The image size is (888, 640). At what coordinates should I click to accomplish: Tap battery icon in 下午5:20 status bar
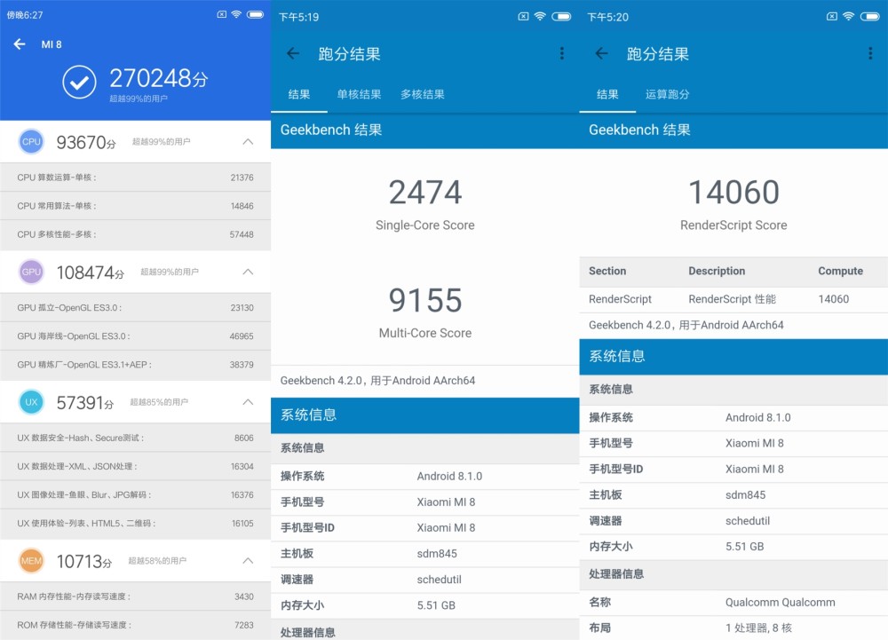[x=870, y=16]
